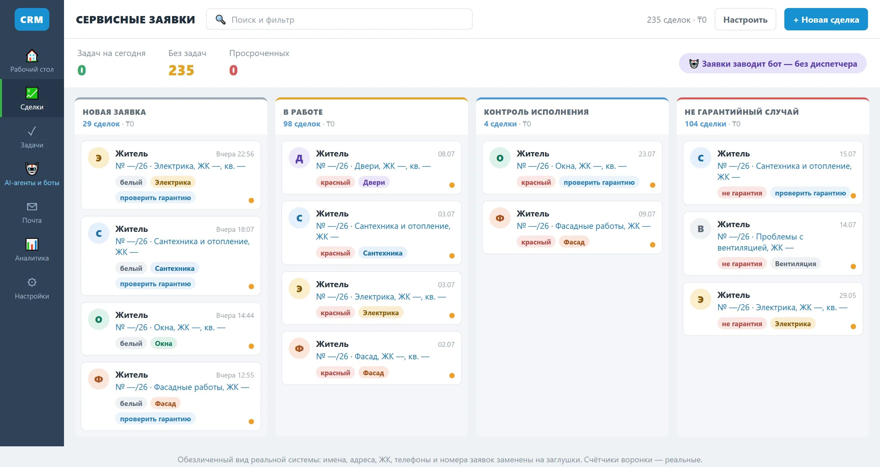Click the Ф avatar on Вчера 12:55 card
The width and height of the screenshot is (880, 467).
pyautogui.click(x=98, y=379)
